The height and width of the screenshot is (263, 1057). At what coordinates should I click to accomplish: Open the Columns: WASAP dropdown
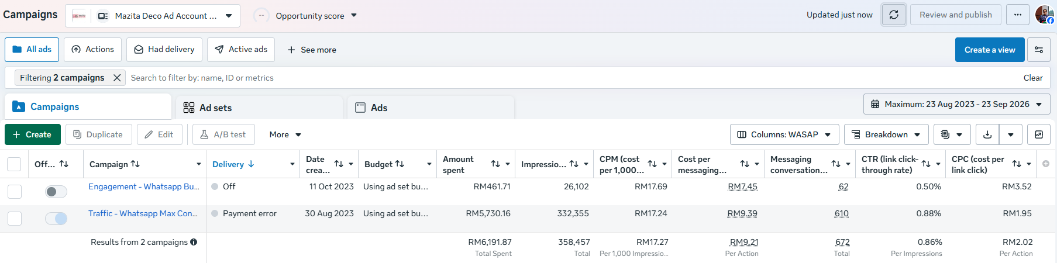pos(784,134)
